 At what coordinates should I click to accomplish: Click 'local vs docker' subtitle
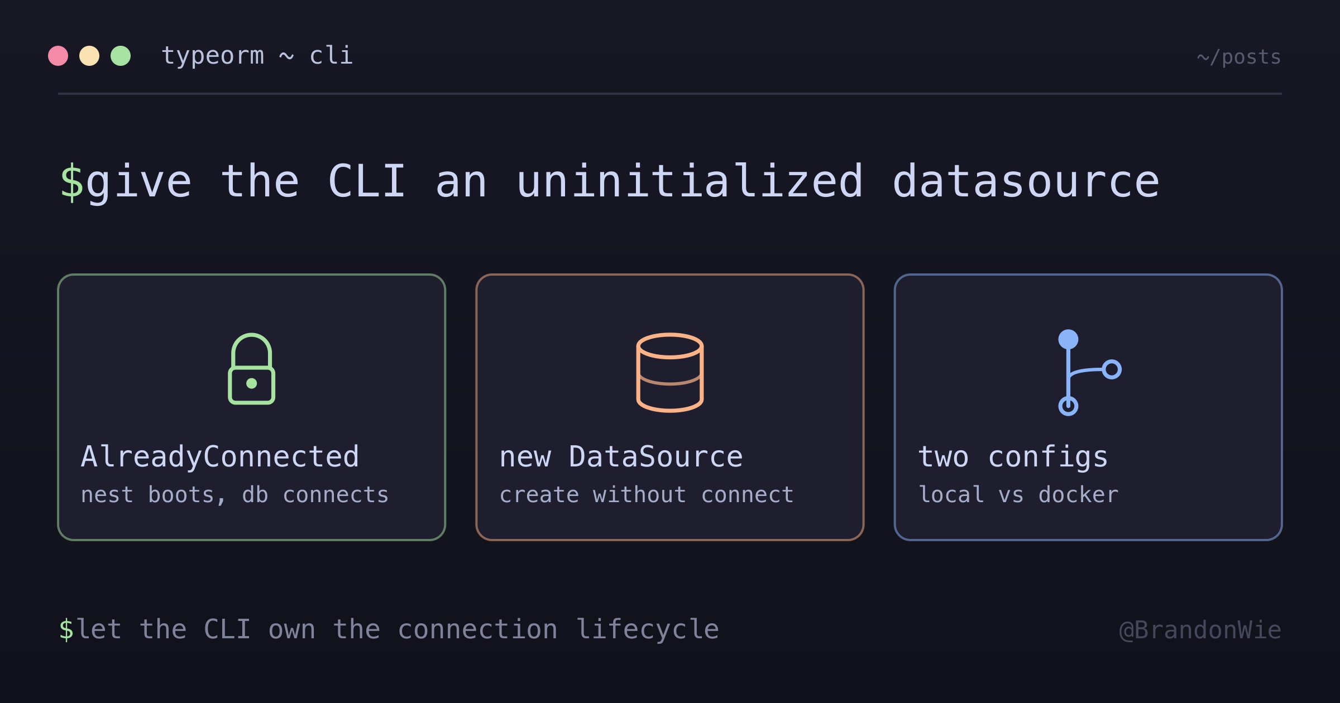click(x=1018, y=494)
